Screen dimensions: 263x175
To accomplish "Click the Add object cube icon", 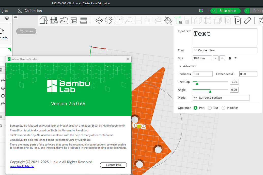I will [x=44, y=20].
